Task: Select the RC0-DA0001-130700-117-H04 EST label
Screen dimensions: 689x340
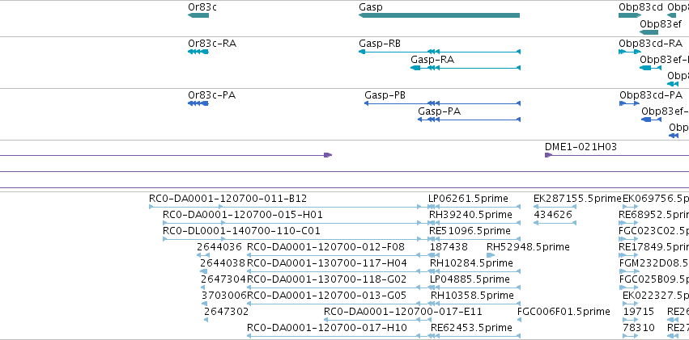Action: click(x=327, y=263)
